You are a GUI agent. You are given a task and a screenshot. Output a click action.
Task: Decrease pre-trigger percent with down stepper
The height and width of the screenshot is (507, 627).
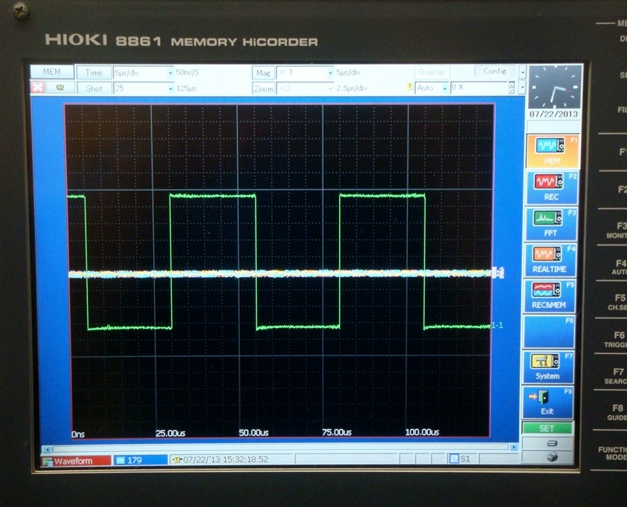511,90
